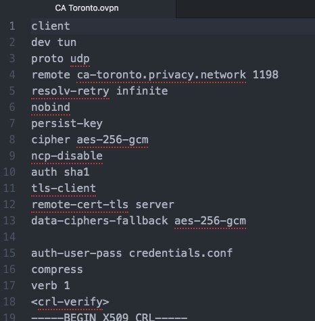The image size is (315, 321).
Task: Click port number 1198
Action: (x=266, y=75)
